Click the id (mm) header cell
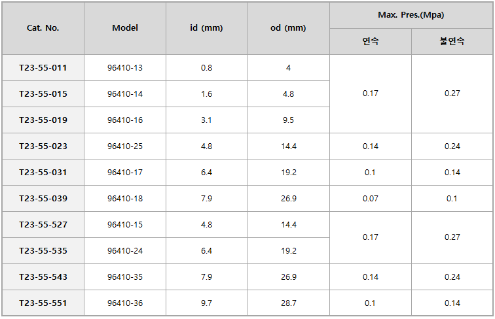The height and width of the screenshot is (319, 495). click(207, 28)
